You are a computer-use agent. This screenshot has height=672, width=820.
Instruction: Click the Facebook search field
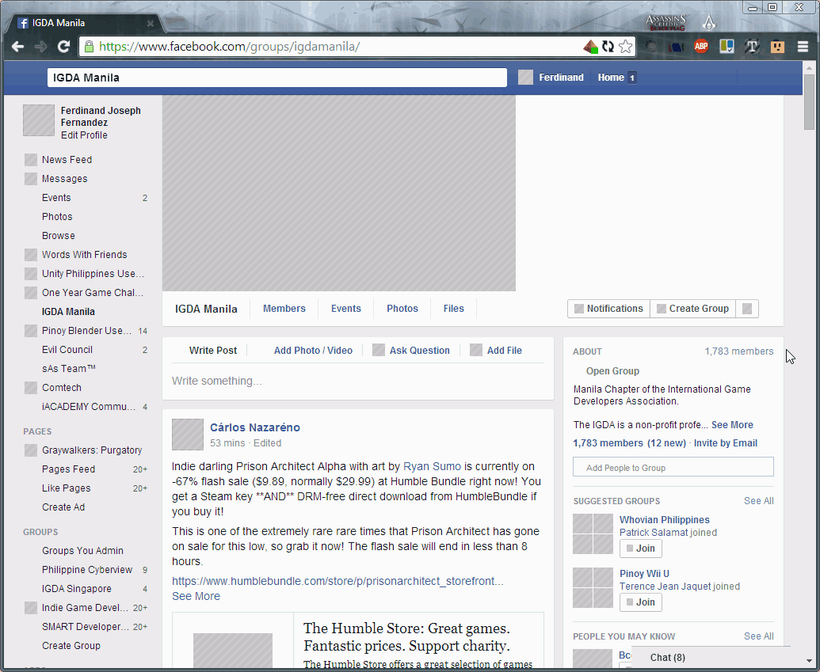coord(277,78)
